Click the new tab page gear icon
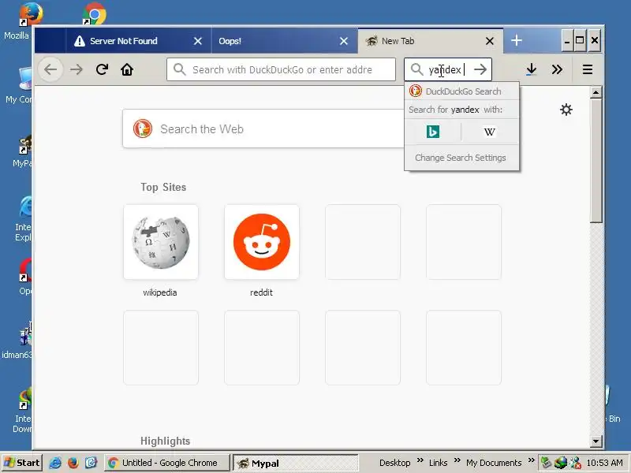 [566, 110]
